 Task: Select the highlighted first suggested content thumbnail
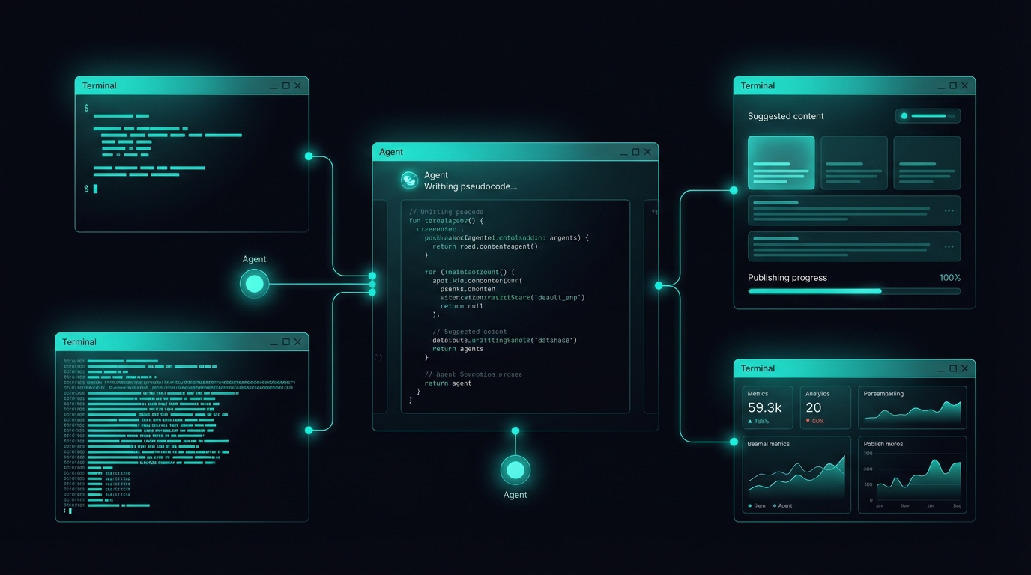click(781, 162)
